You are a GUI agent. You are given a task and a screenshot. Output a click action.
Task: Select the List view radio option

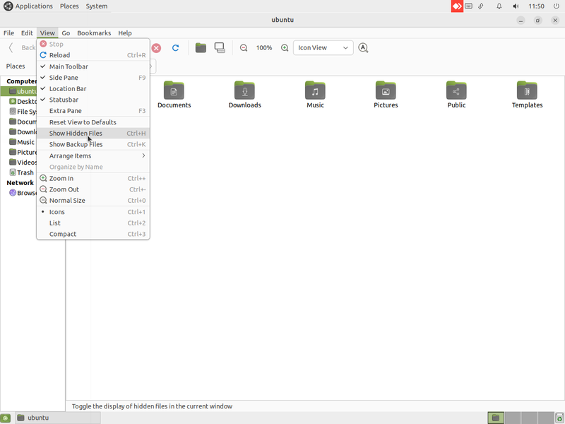93,223
